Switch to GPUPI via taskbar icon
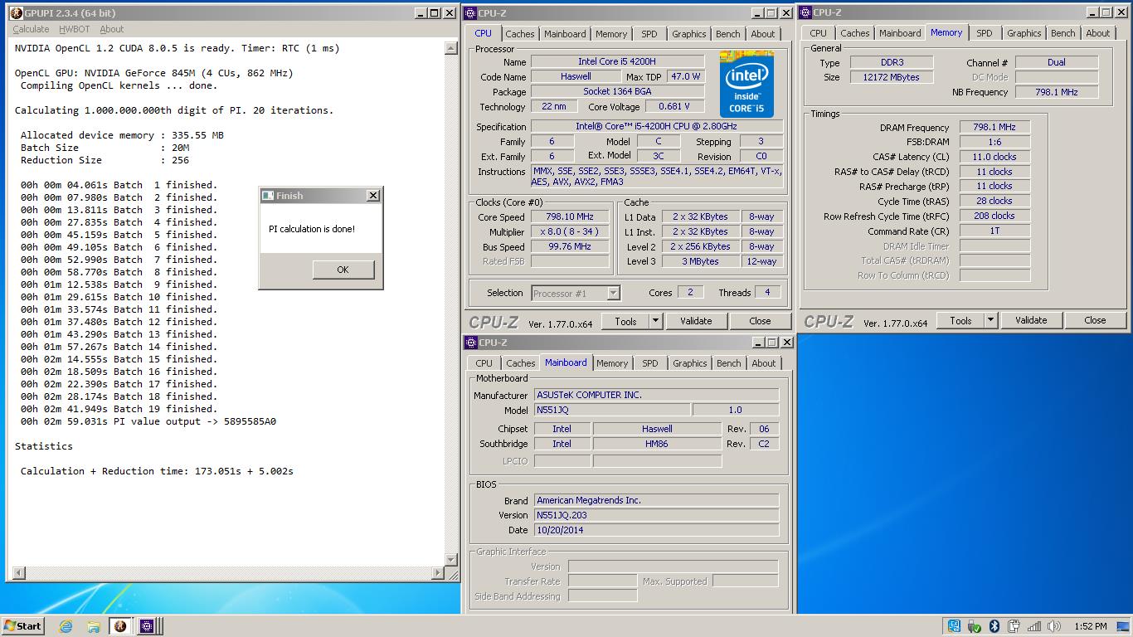The width and height of the screenshot is (1133, 637). [x=119, y=626]
